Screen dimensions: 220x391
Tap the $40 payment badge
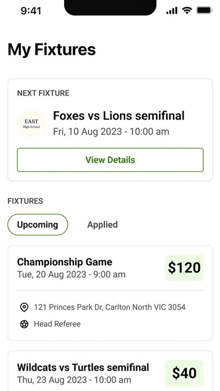tap(184, 373)
